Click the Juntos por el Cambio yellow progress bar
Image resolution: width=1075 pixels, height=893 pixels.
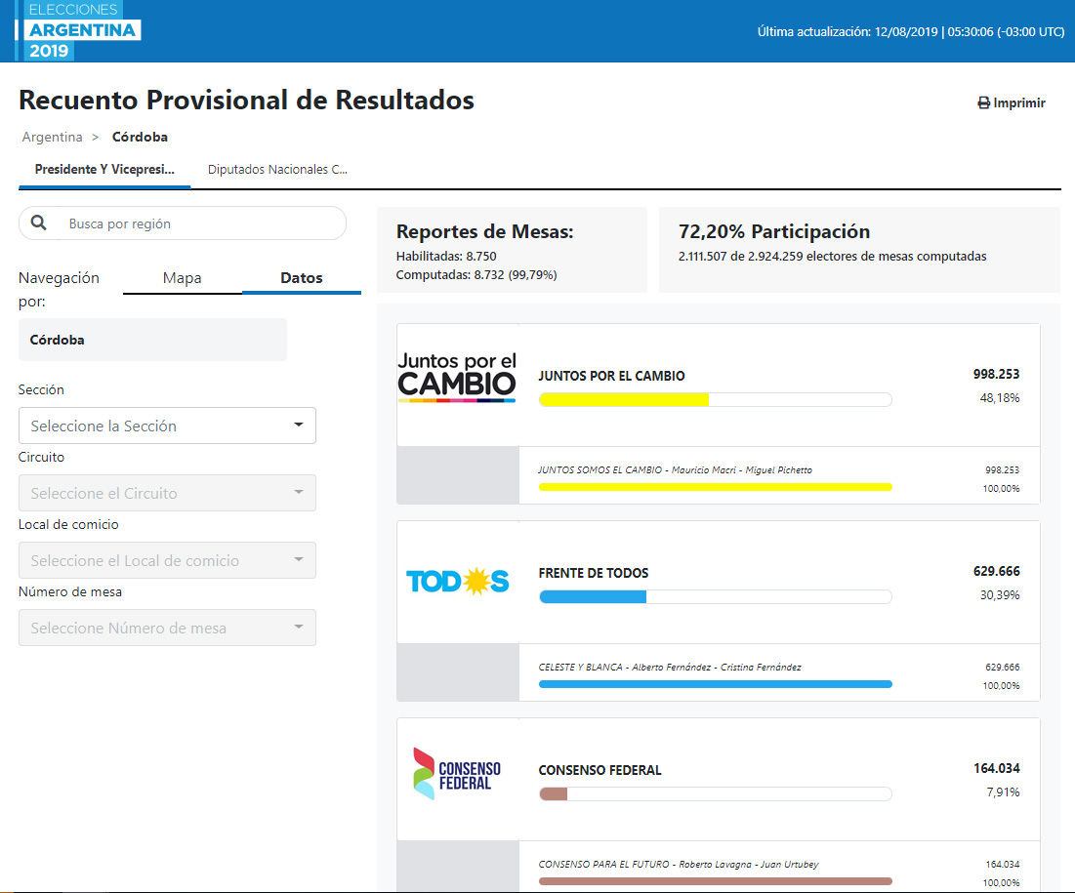(x=715, y=399)
